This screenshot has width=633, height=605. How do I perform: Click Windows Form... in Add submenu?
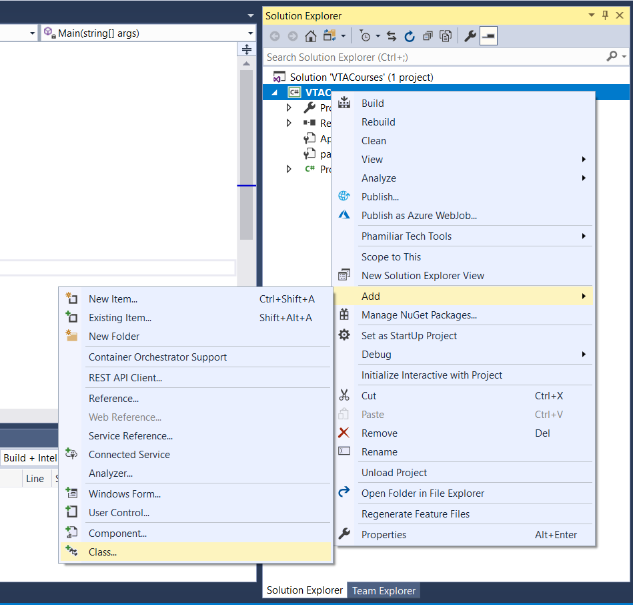click(196, 494)
